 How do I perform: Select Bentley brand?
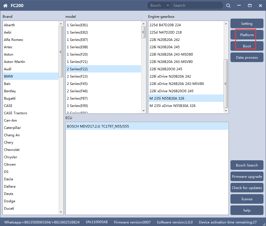[31, 91]
